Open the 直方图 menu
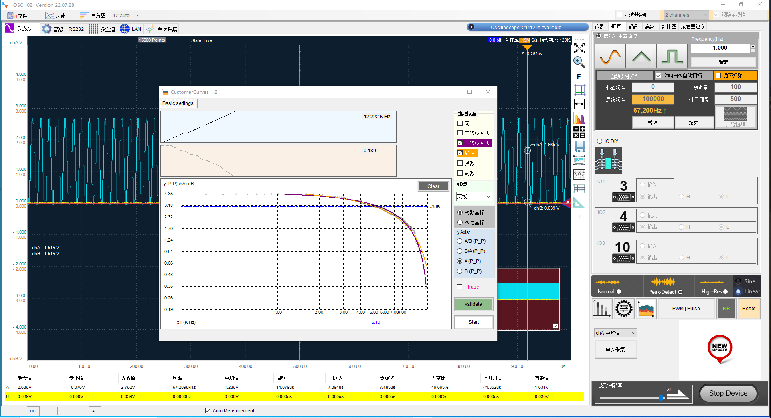Image resolution: width=771 pixels, height=418 pixels. [x=93, y=16]
